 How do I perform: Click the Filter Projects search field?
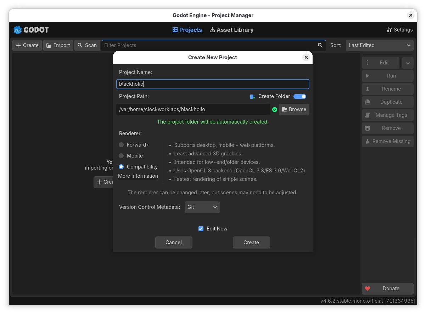[x=214, y=45]
